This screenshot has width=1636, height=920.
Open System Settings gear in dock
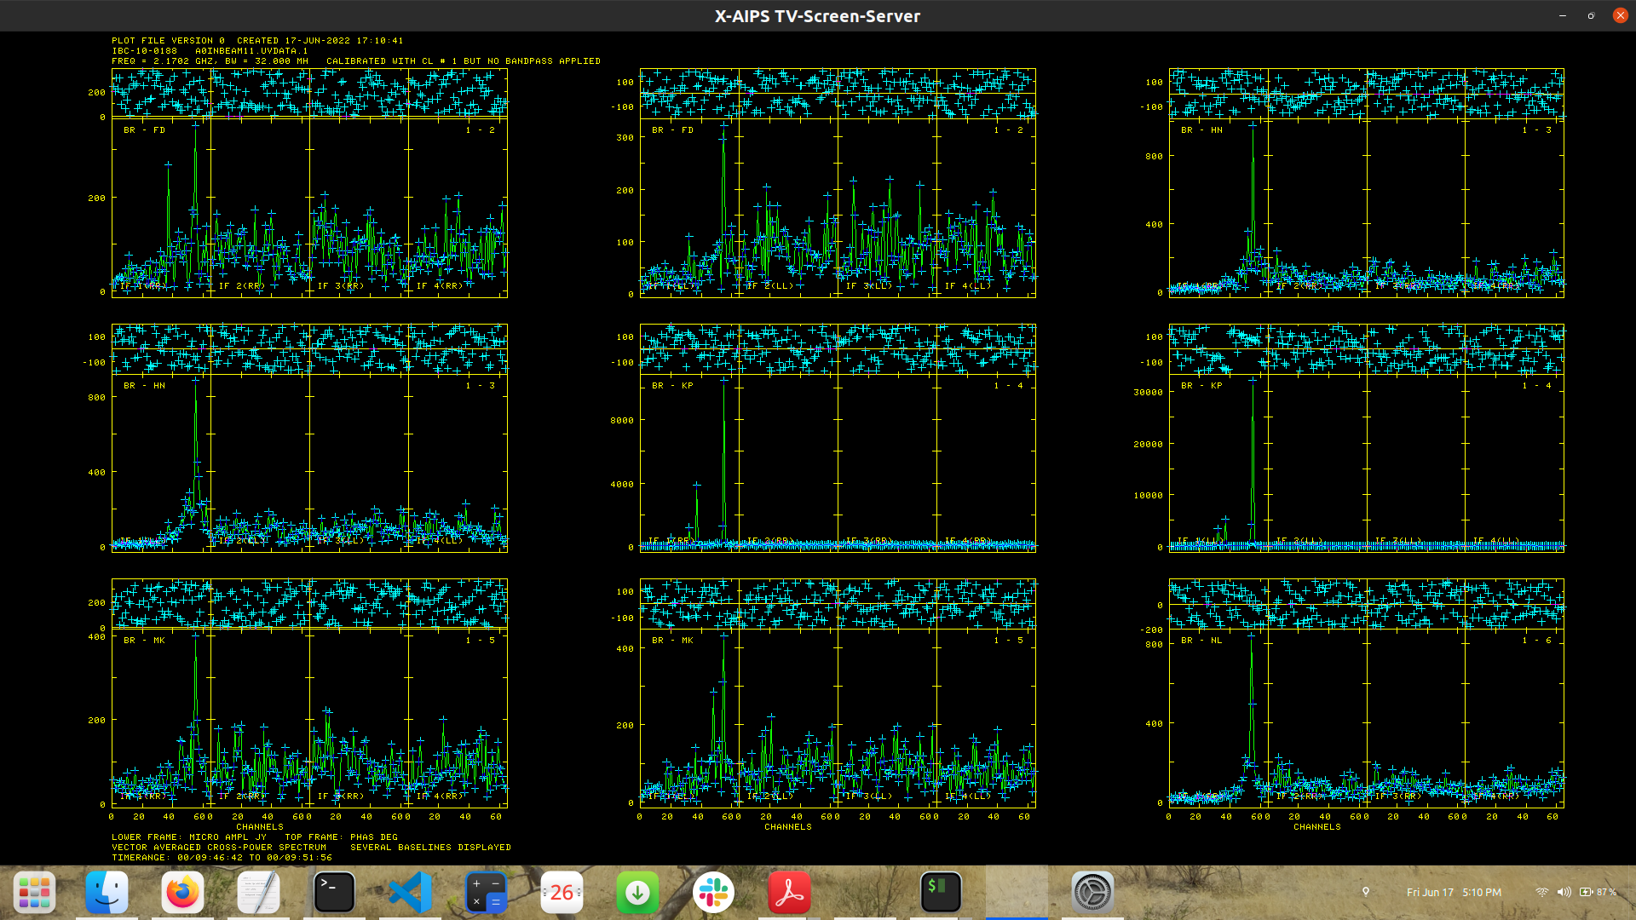coord(1092,892)
